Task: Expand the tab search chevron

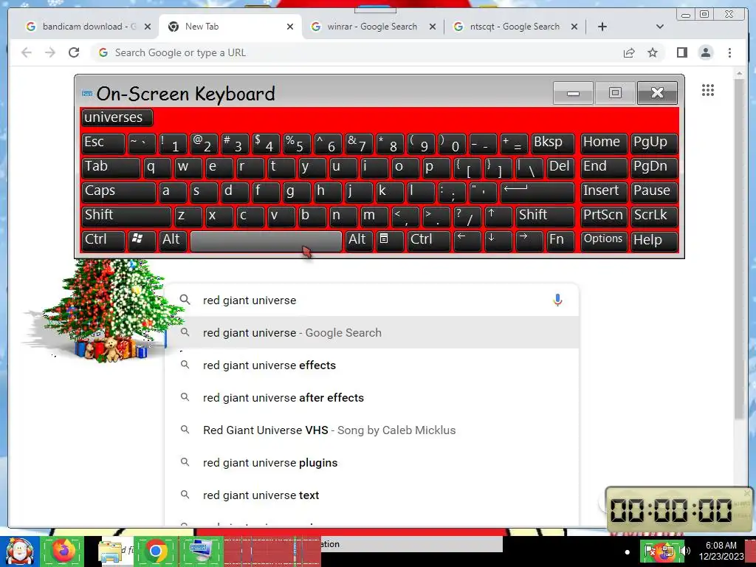Action: 659,27
